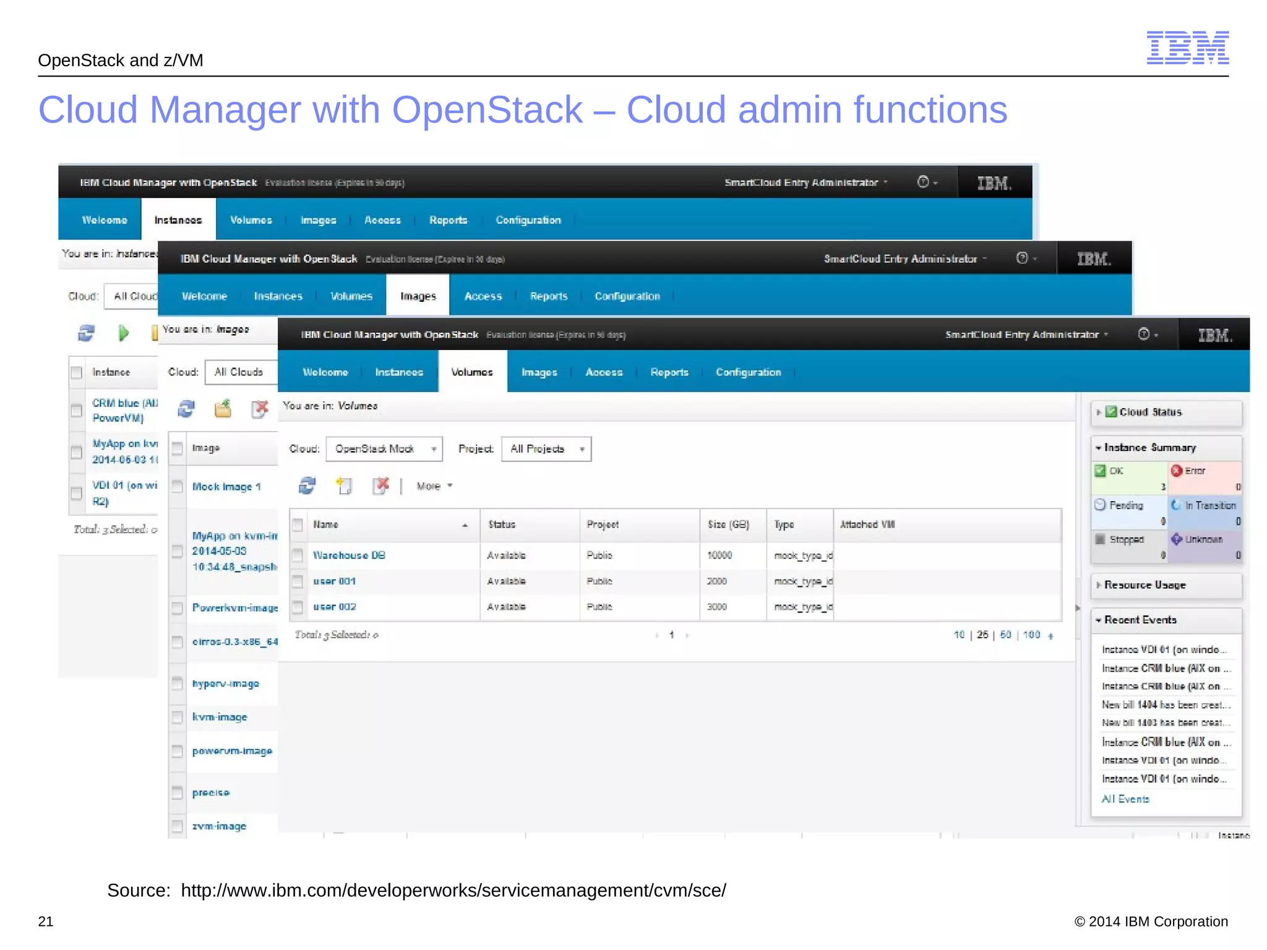The height and width of the screenshot is (950, 1267).
Task: Click help icon in the Instances window header
Action: tap(922, 182)
